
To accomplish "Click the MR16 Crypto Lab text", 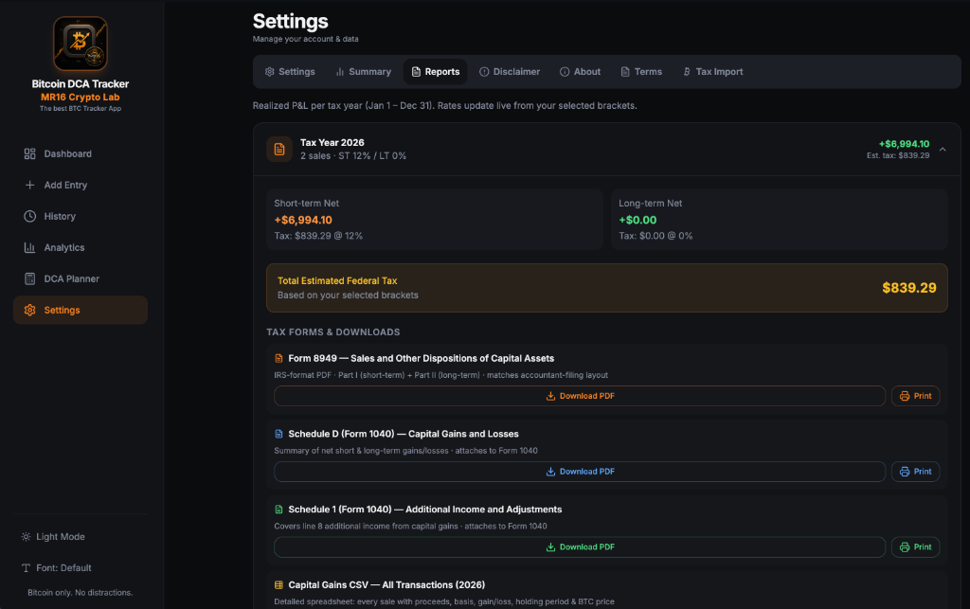I will coord(81,97).
